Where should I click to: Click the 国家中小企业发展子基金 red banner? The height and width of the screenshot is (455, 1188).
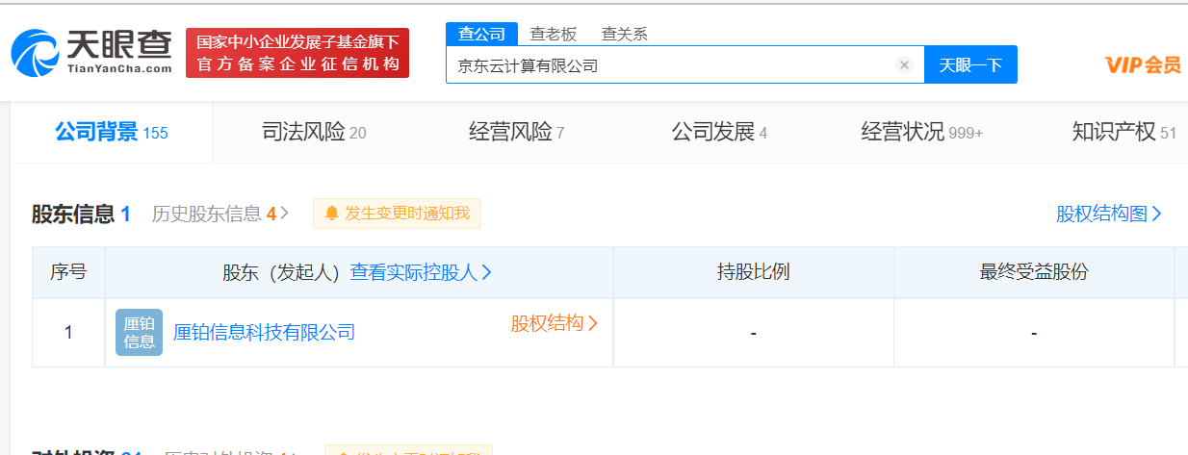297,53
